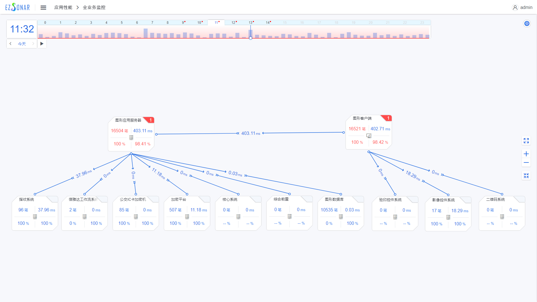Click the settings gear icon at top right
This screenshot has width=537, height=302.
click(527, 23)
